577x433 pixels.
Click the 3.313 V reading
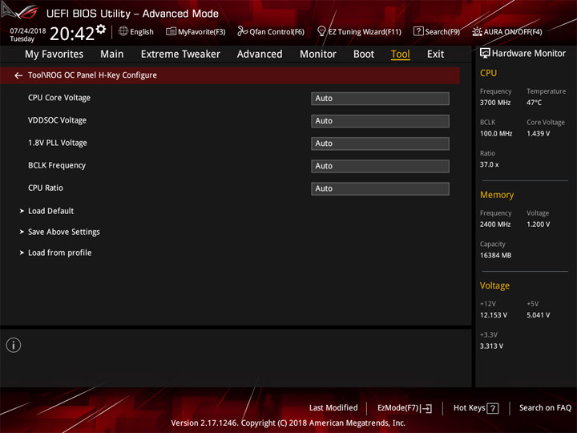point(491,346)
